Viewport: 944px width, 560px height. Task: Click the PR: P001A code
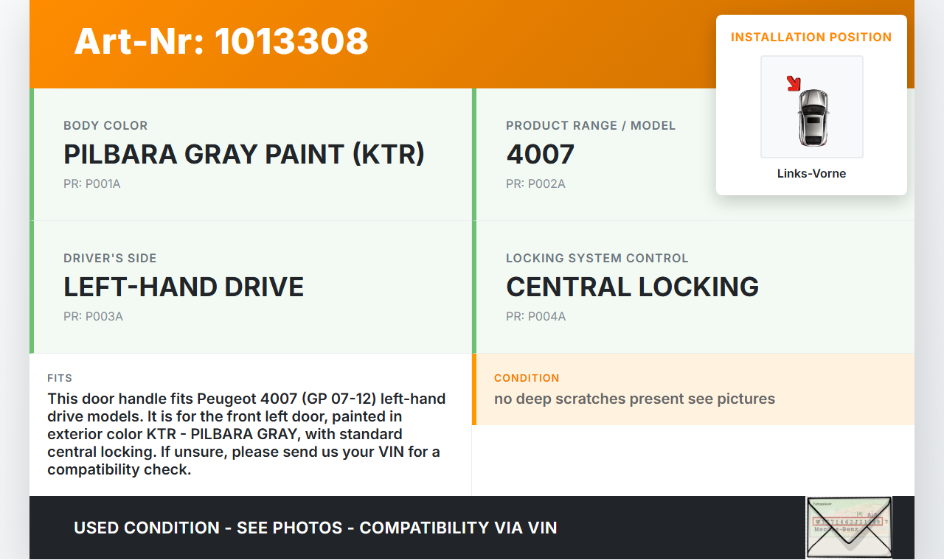[x=92, y=184]
